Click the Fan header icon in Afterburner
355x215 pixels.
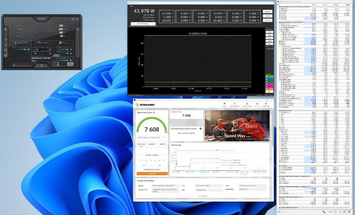tap(60, 43)
